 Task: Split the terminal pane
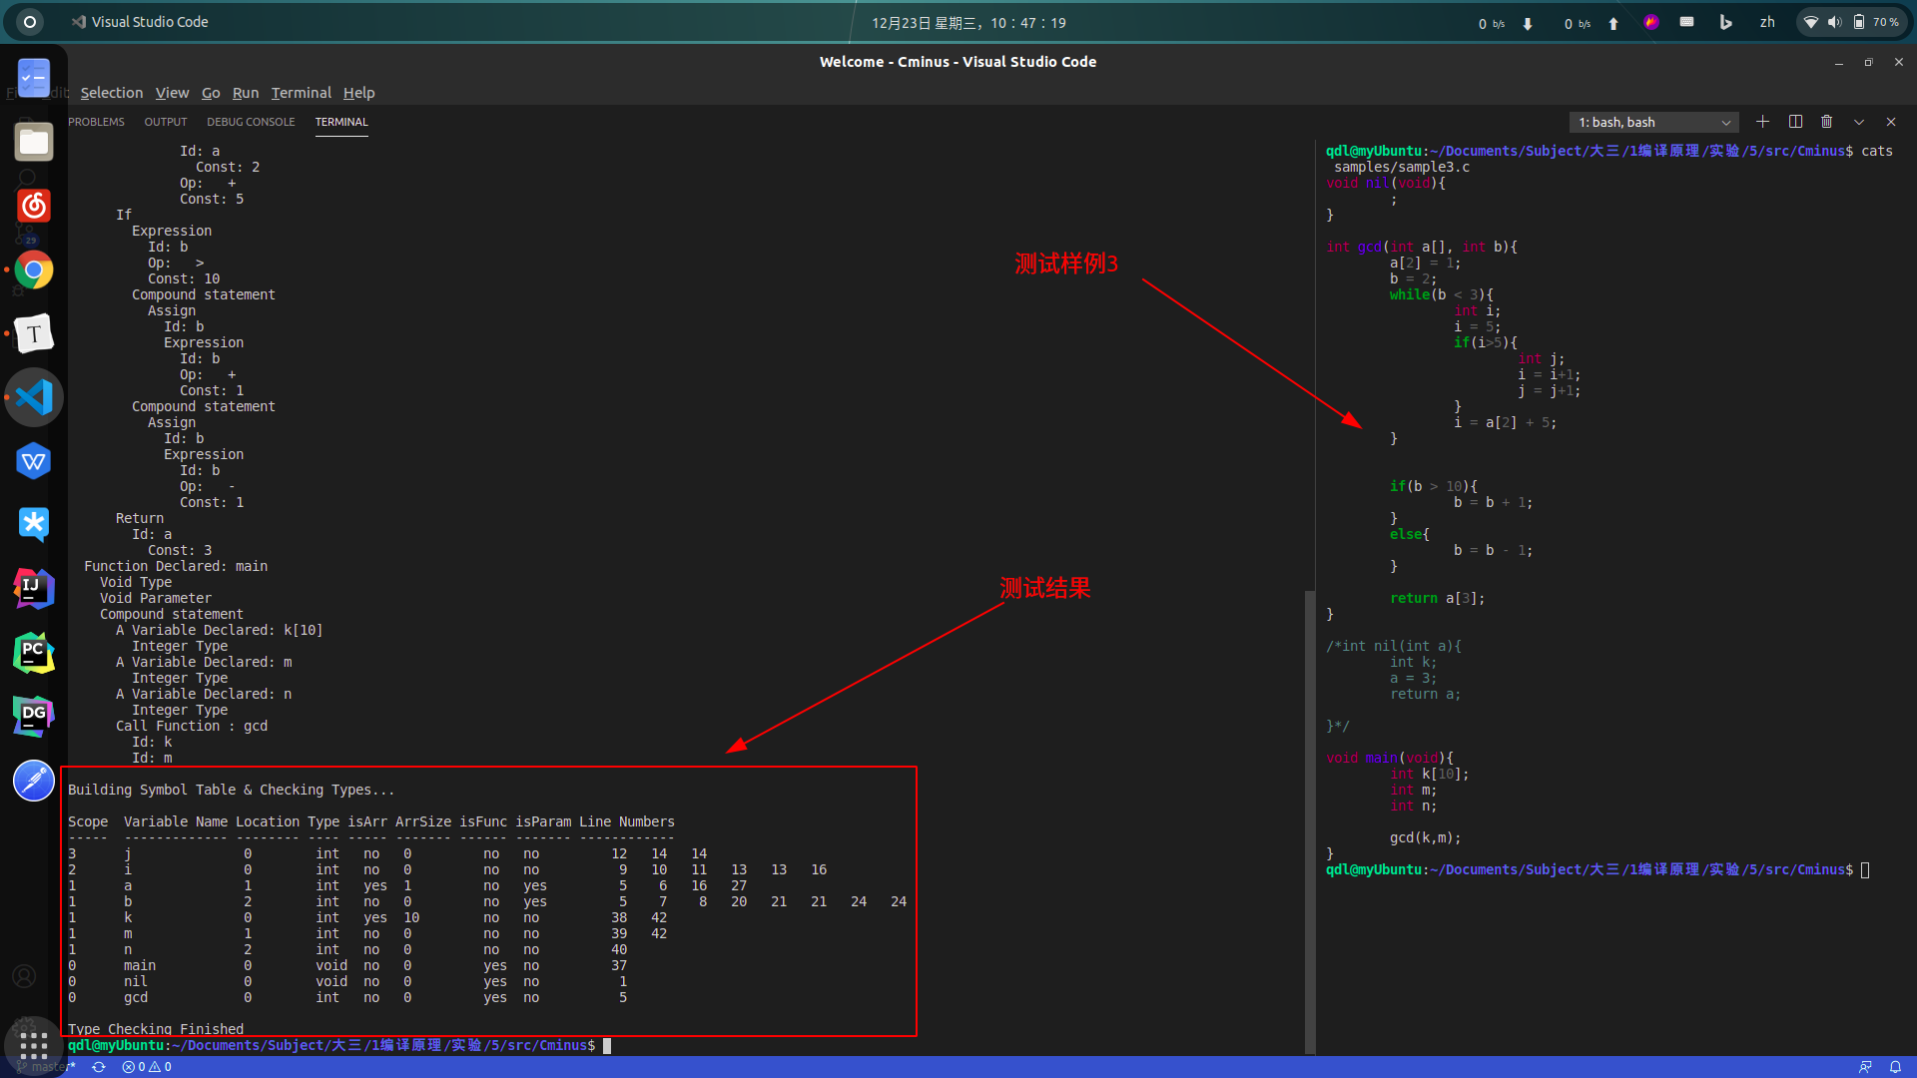pyautogui.click(x=1795, y=122)
